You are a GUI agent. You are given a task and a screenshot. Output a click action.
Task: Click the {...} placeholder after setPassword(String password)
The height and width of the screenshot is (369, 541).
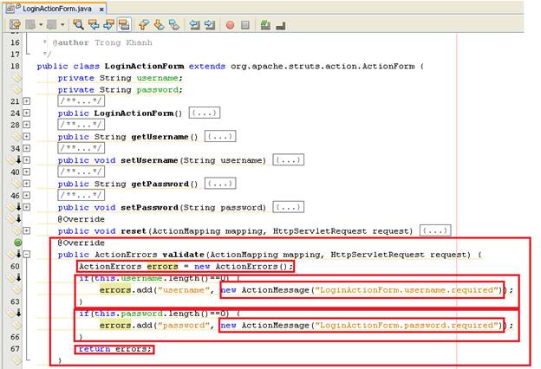click(288, 207)
